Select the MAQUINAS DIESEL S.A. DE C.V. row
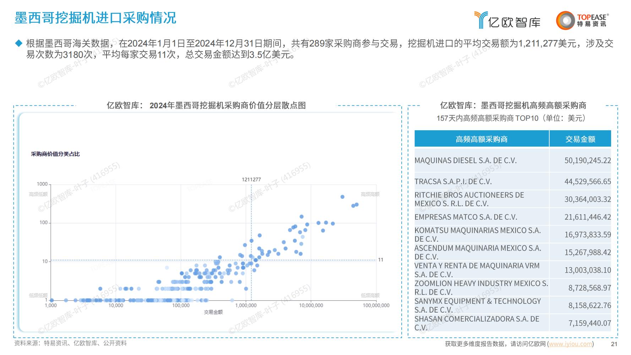Image resolution: width=631 pixels, height=355 pixels. [513, 160]
